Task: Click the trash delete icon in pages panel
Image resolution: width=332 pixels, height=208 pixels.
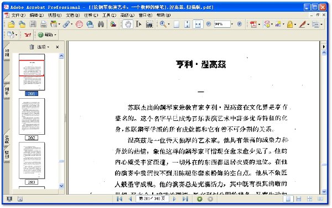Action: [32, 47]
